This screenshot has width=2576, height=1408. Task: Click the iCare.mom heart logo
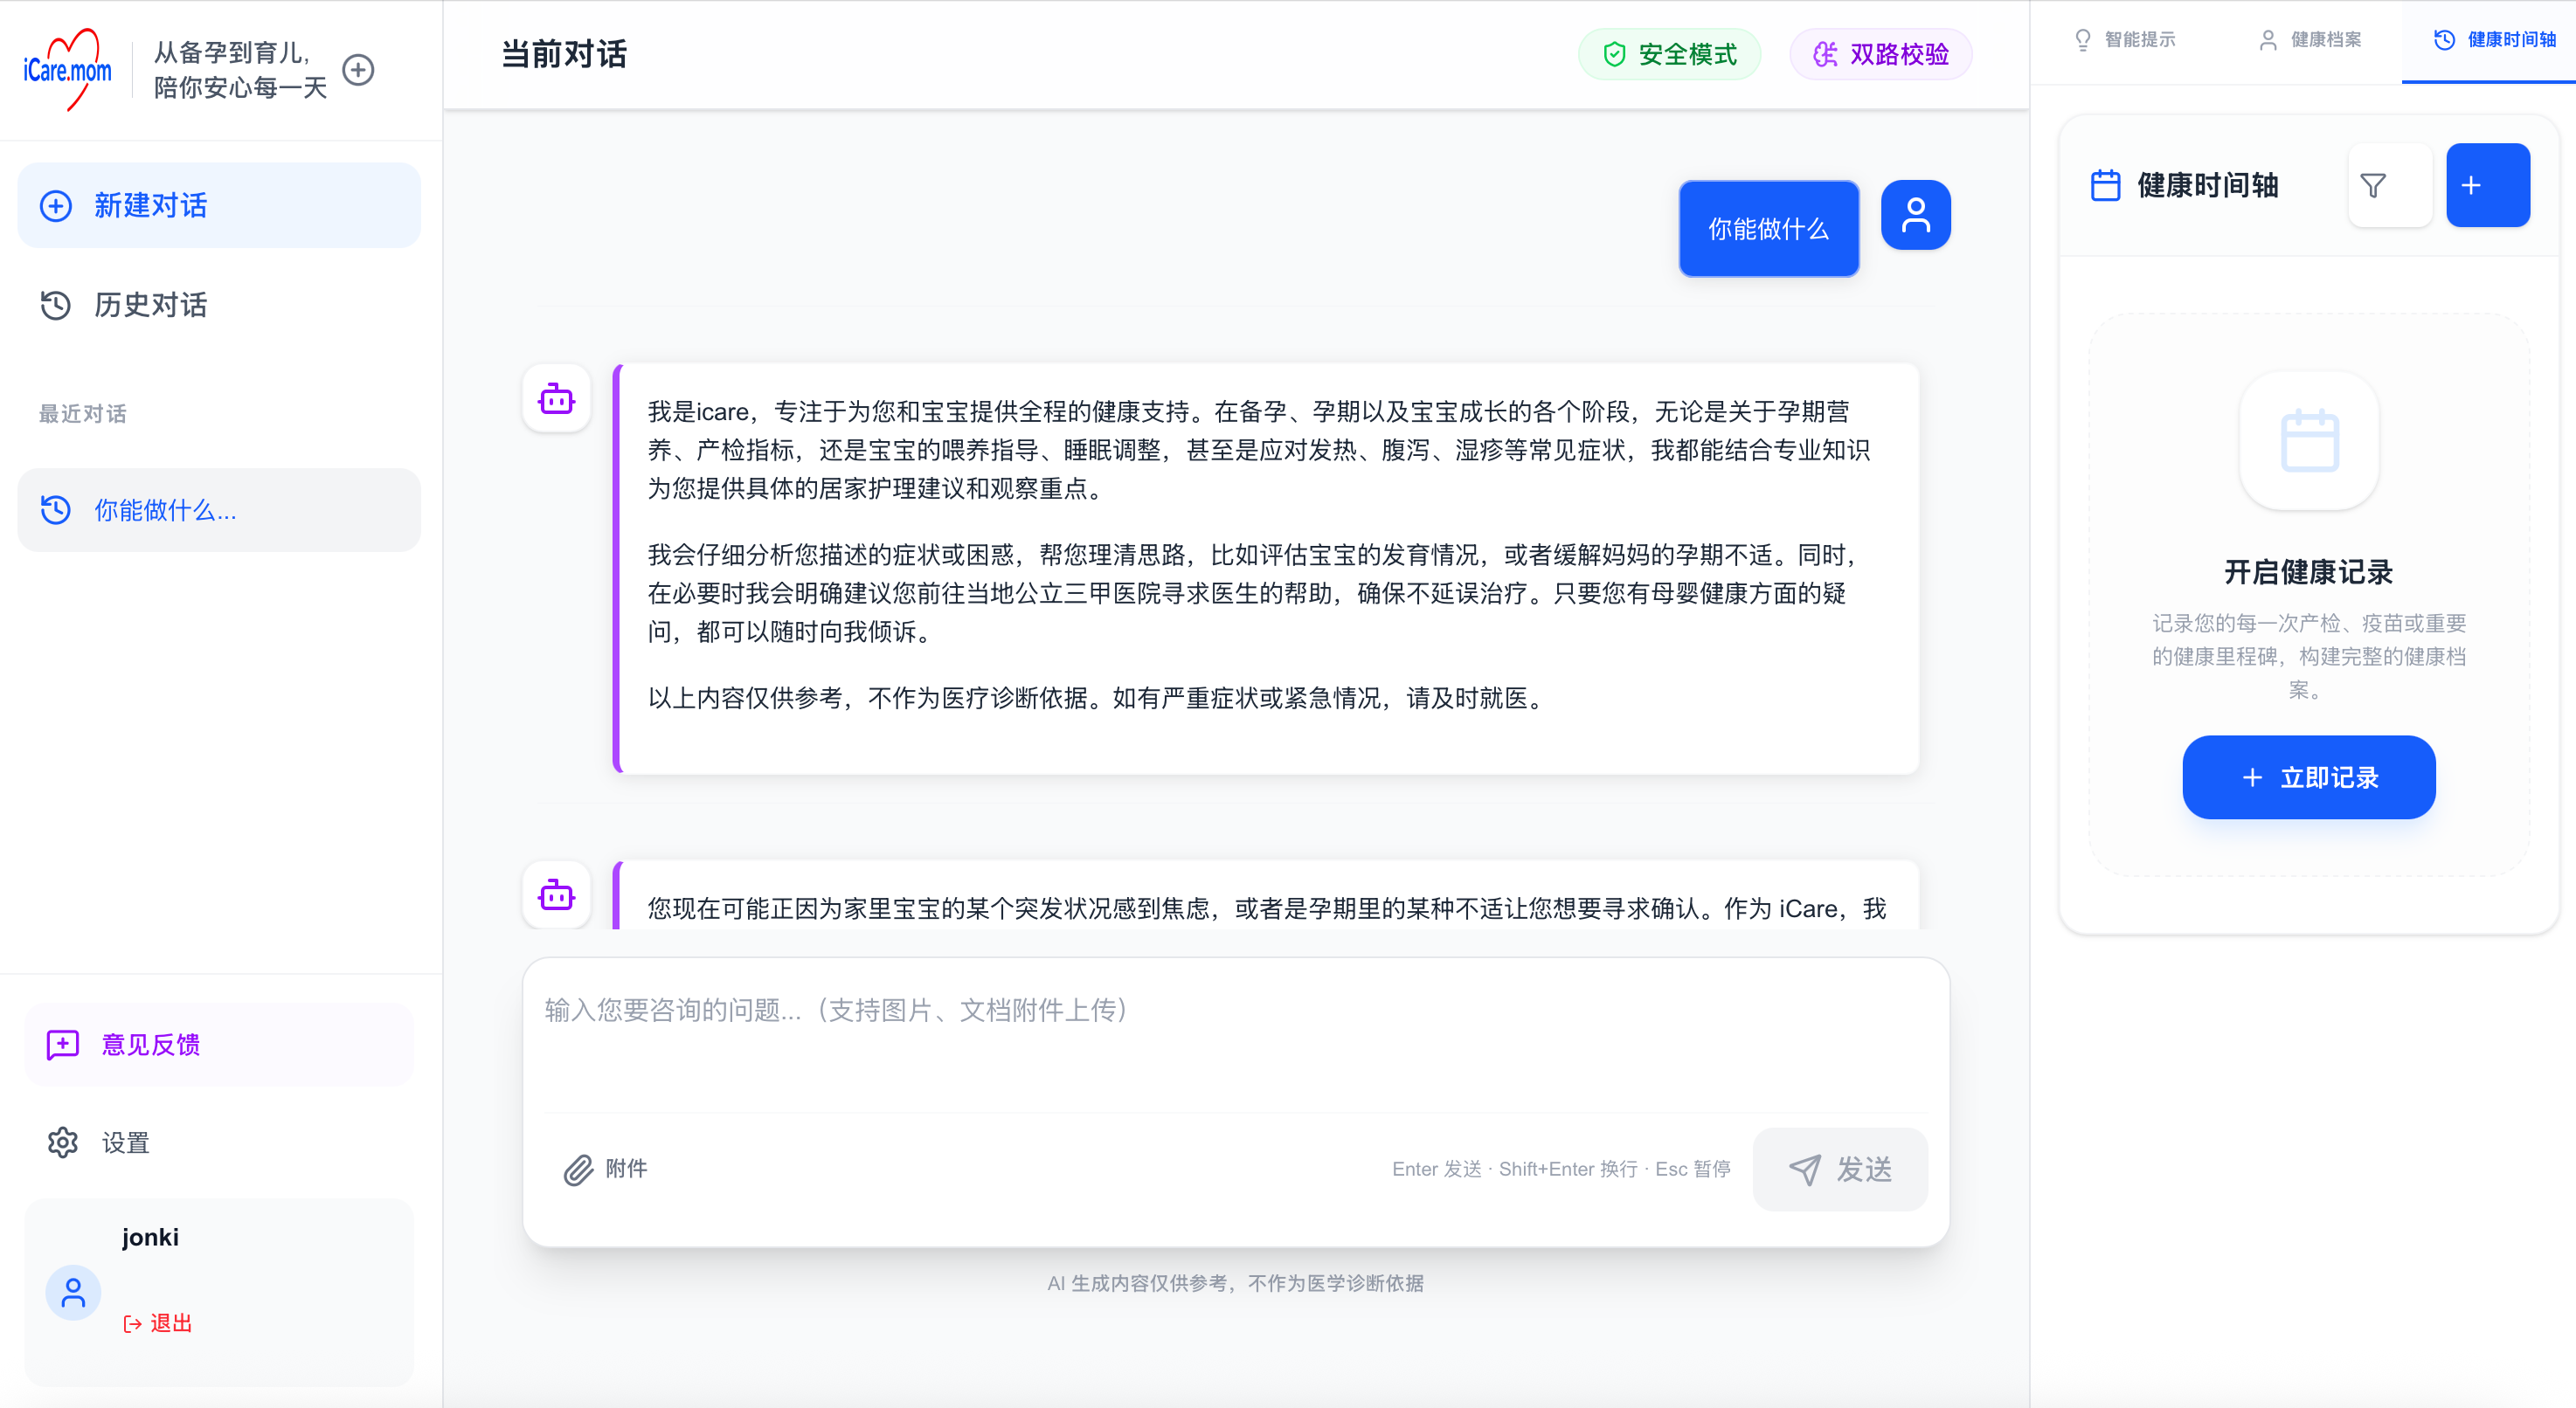click(x=67, y=69)
